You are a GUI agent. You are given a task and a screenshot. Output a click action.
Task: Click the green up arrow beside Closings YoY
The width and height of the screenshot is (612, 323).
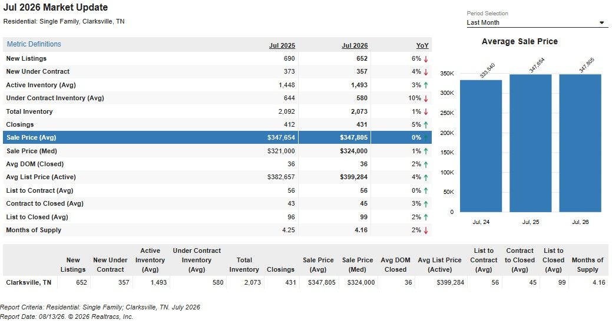[426, 125]
